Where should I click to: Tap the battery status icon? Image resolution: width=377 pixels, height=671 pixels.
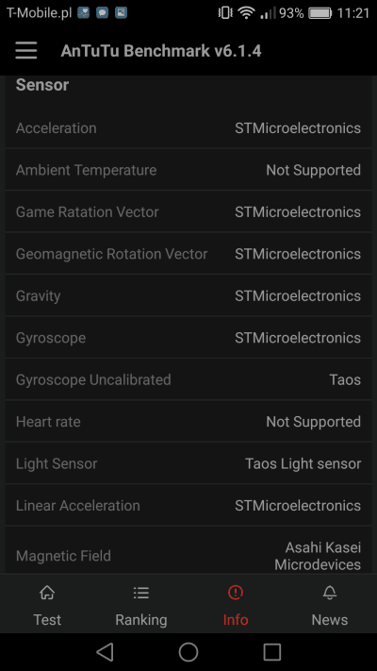click(320, 13)
